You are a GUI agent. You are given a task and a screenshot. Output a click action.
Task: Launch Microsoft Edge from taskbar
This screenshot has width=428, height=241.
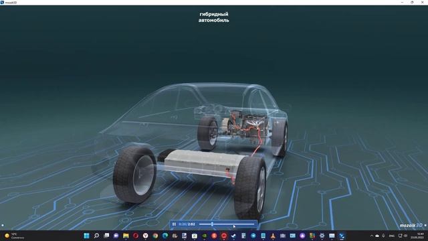165,236
